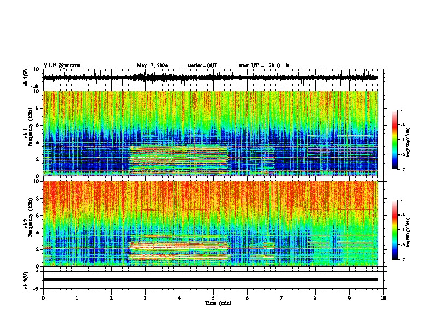Click the Time (min) axis label
Image resolution: width=432 pixels, height=334 pixels.
point(218,303)
